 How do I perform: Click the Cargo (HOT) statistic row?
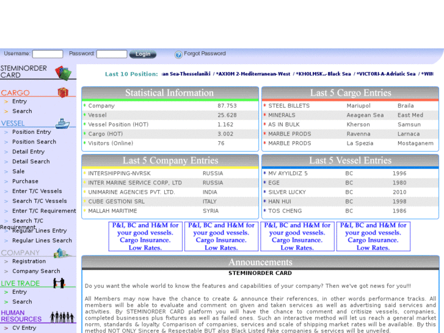coord(170,134)
